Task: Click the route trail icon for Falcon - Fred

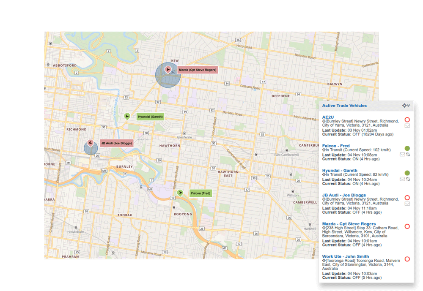Action: pos(408,155)
